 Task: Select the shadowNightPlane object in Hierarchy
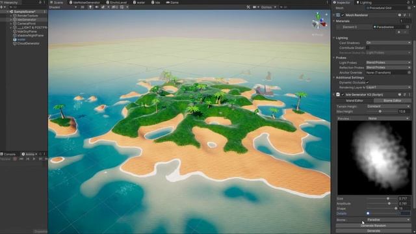tap(31, 36)
